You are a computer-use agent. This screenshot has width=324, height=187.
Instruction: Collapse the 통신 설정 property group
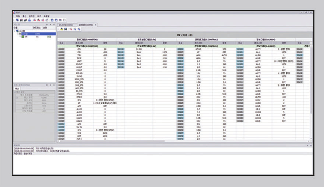click(15, 92)
